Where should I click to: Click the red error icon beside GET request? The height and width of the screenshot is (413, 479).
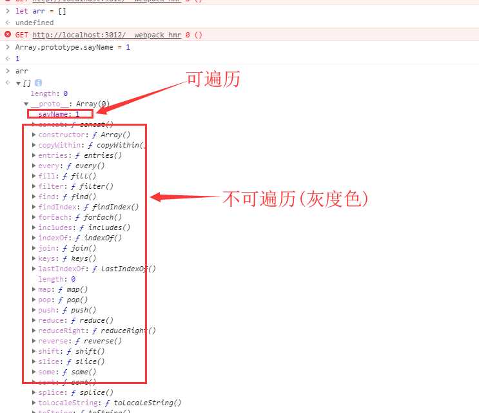[8, 34]
